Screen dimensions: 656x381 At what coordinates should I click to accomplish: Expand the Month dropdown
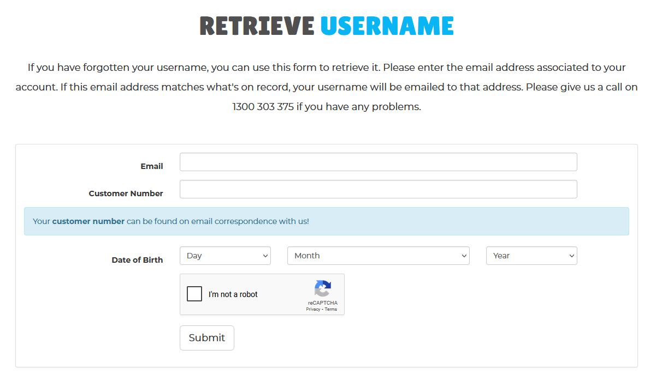378,256
